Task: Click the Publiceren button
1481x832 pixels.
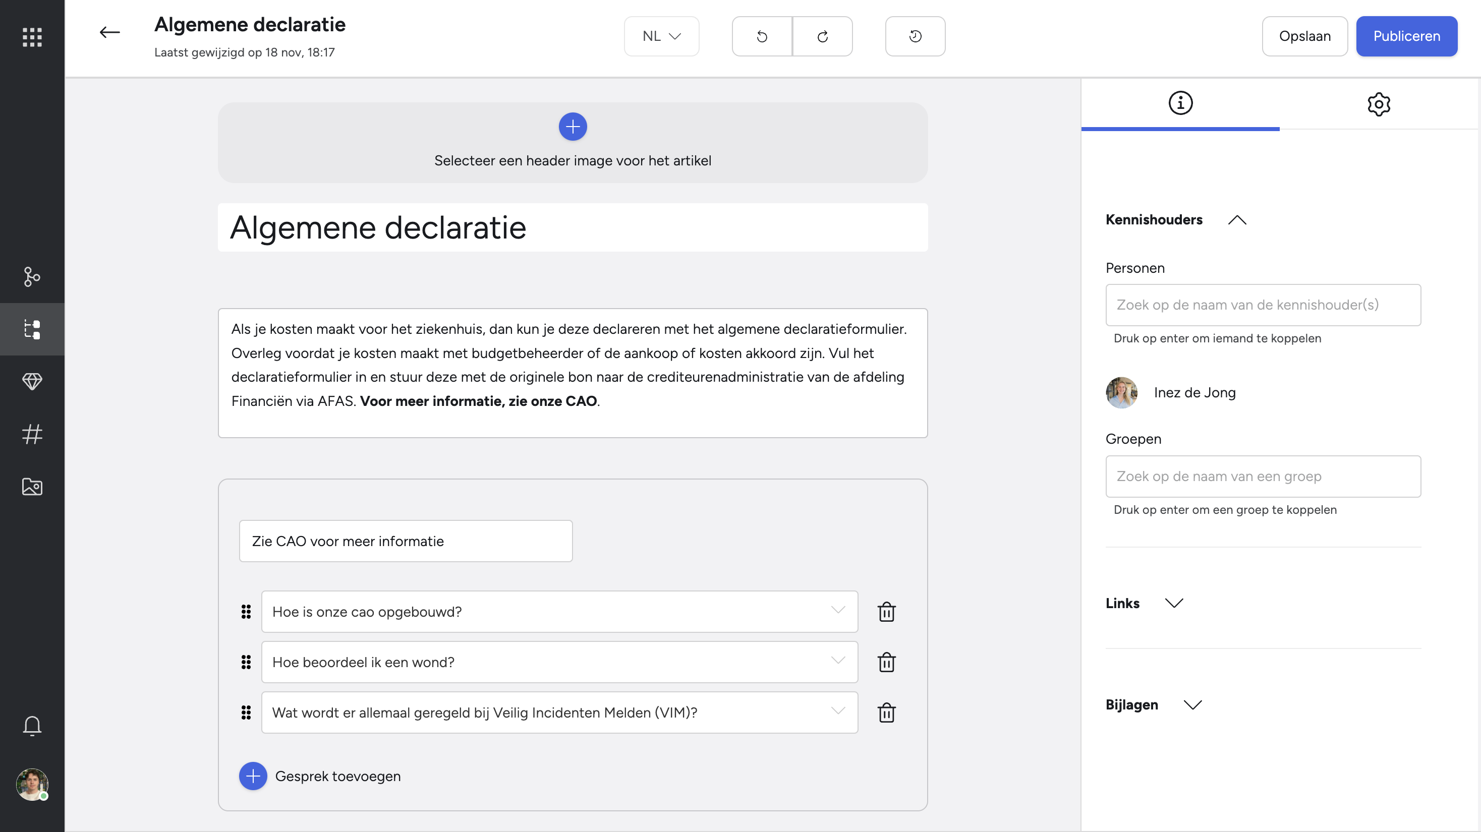Action: click(x=1406, y=36)
